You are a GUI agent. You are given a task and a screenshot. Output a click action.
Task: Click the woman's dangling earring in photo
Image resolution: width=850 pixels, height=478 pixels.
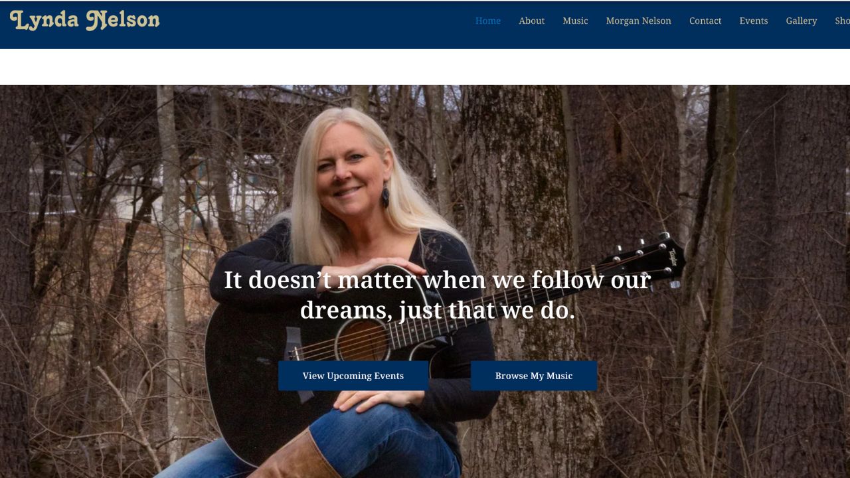[385, 196]
